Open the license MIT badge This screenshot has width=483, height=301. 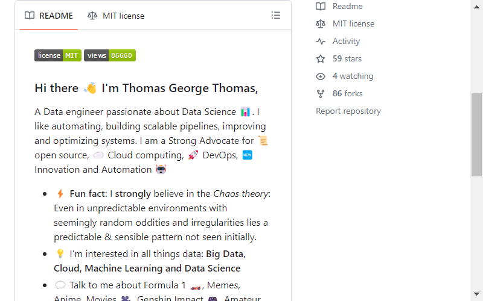(x=58, y=55)
